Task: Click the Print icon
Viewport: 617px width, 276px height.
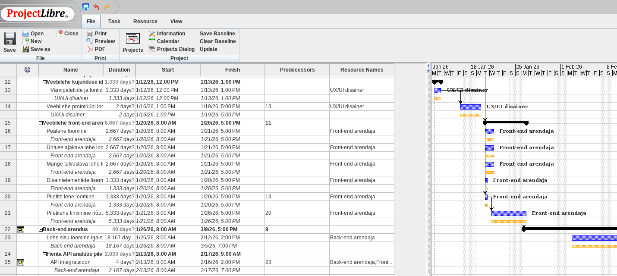Action: tap(90, 34)
